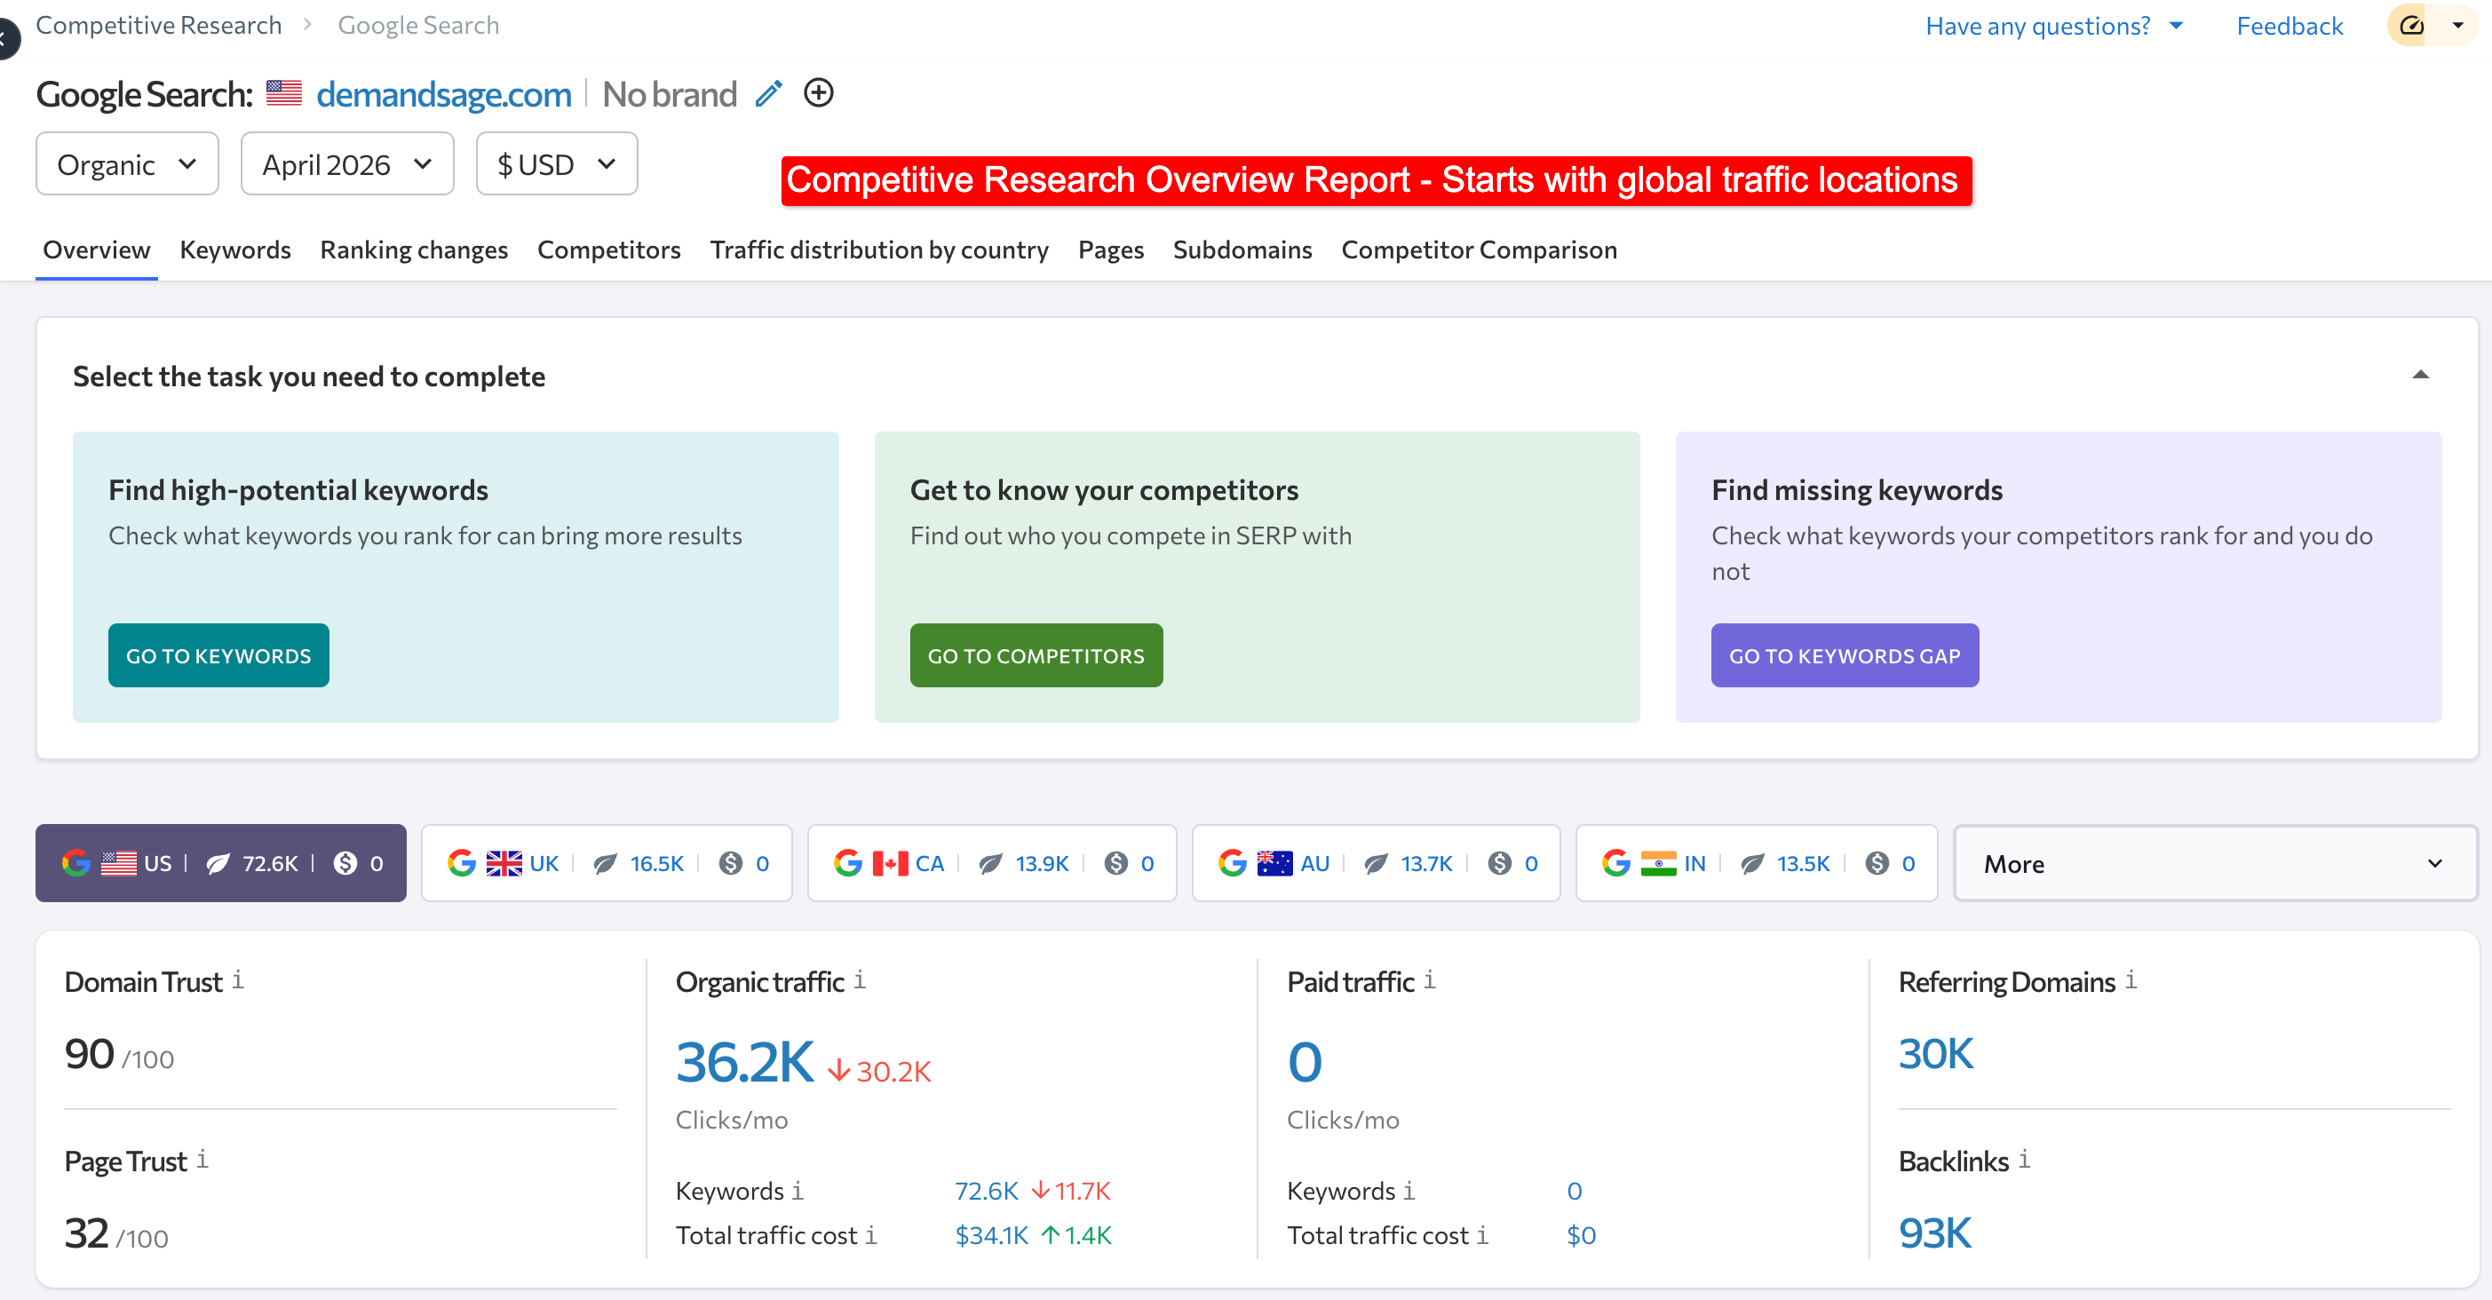The height and width of the screenshot is (1300, 2492).
Task: Open the Organic traffic type dropdown
Action: tap(127, 163)
